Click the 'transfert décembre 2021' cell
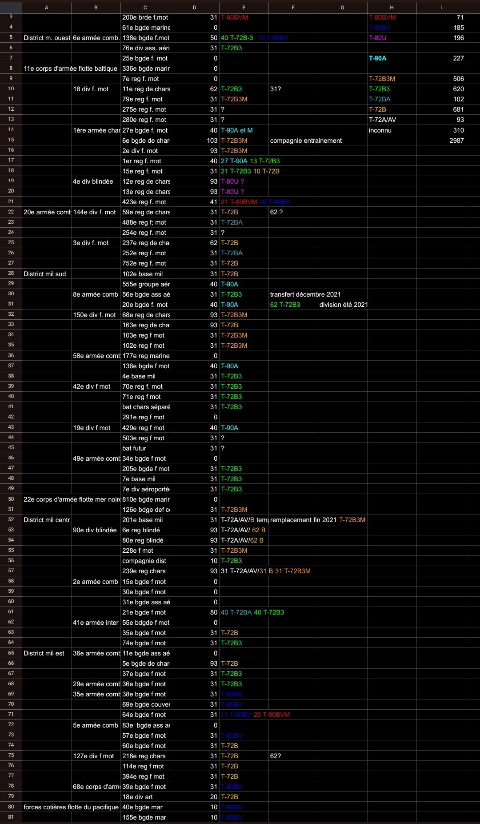The height and width of the screenshot is (824, 480). [305, 294]
